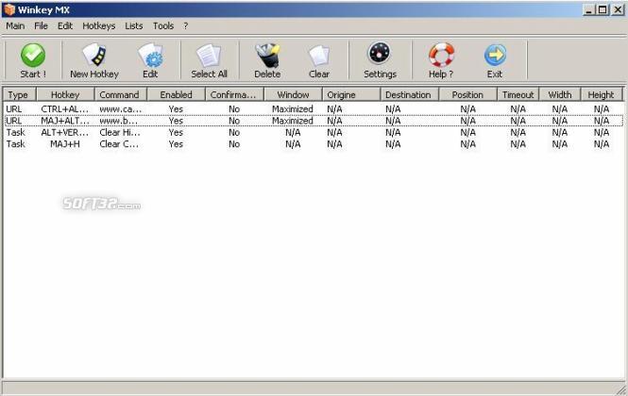Select the MAJ+H task row
628x396 pixels.
314,144
